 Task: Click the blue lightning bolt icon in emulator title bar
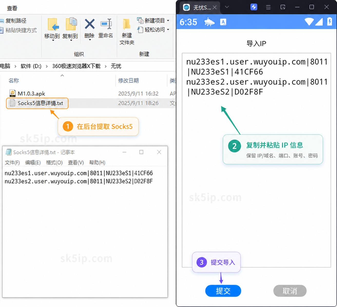tap(254, 7)
